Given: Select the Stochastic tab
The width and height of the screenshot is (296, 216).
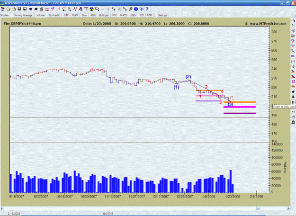Looking at the screenshot, I should pyautogui.click(x=54, y=15).
